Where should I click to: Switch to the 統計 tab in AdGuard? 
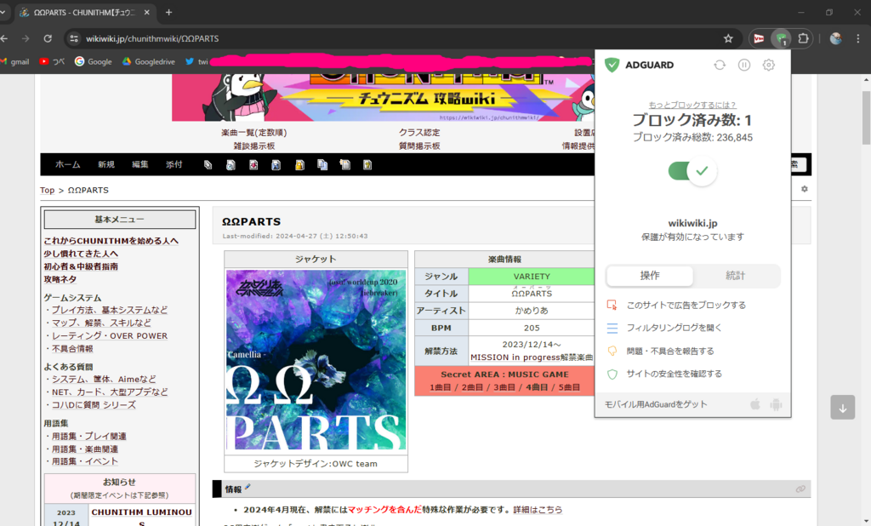(x=735, y=276)
